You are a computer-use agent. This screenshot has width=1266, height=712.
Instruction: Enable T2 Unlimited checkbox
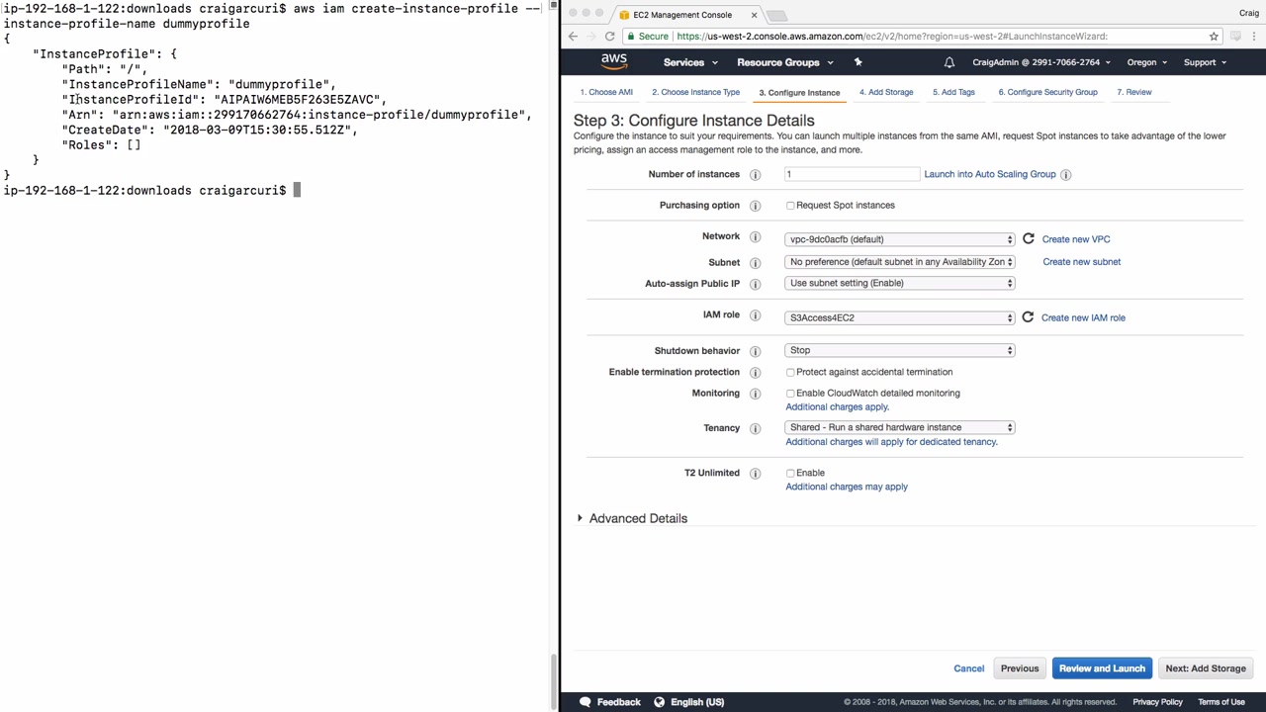tap(790, 474)
